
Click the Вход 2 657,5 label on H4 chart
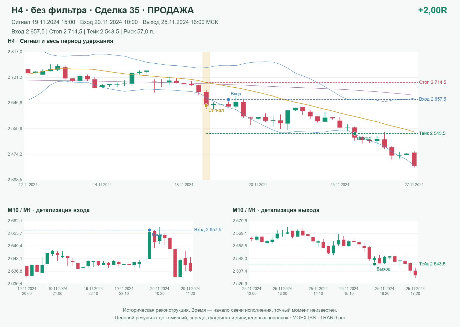(432, 99)
